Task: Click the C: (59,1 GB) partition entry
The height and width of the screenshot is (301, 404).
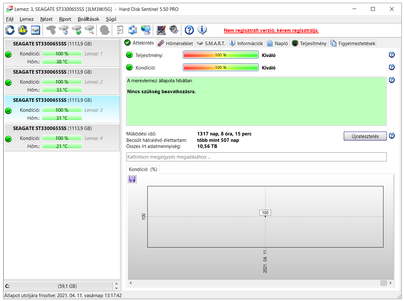Action: (x=58, y=286)
